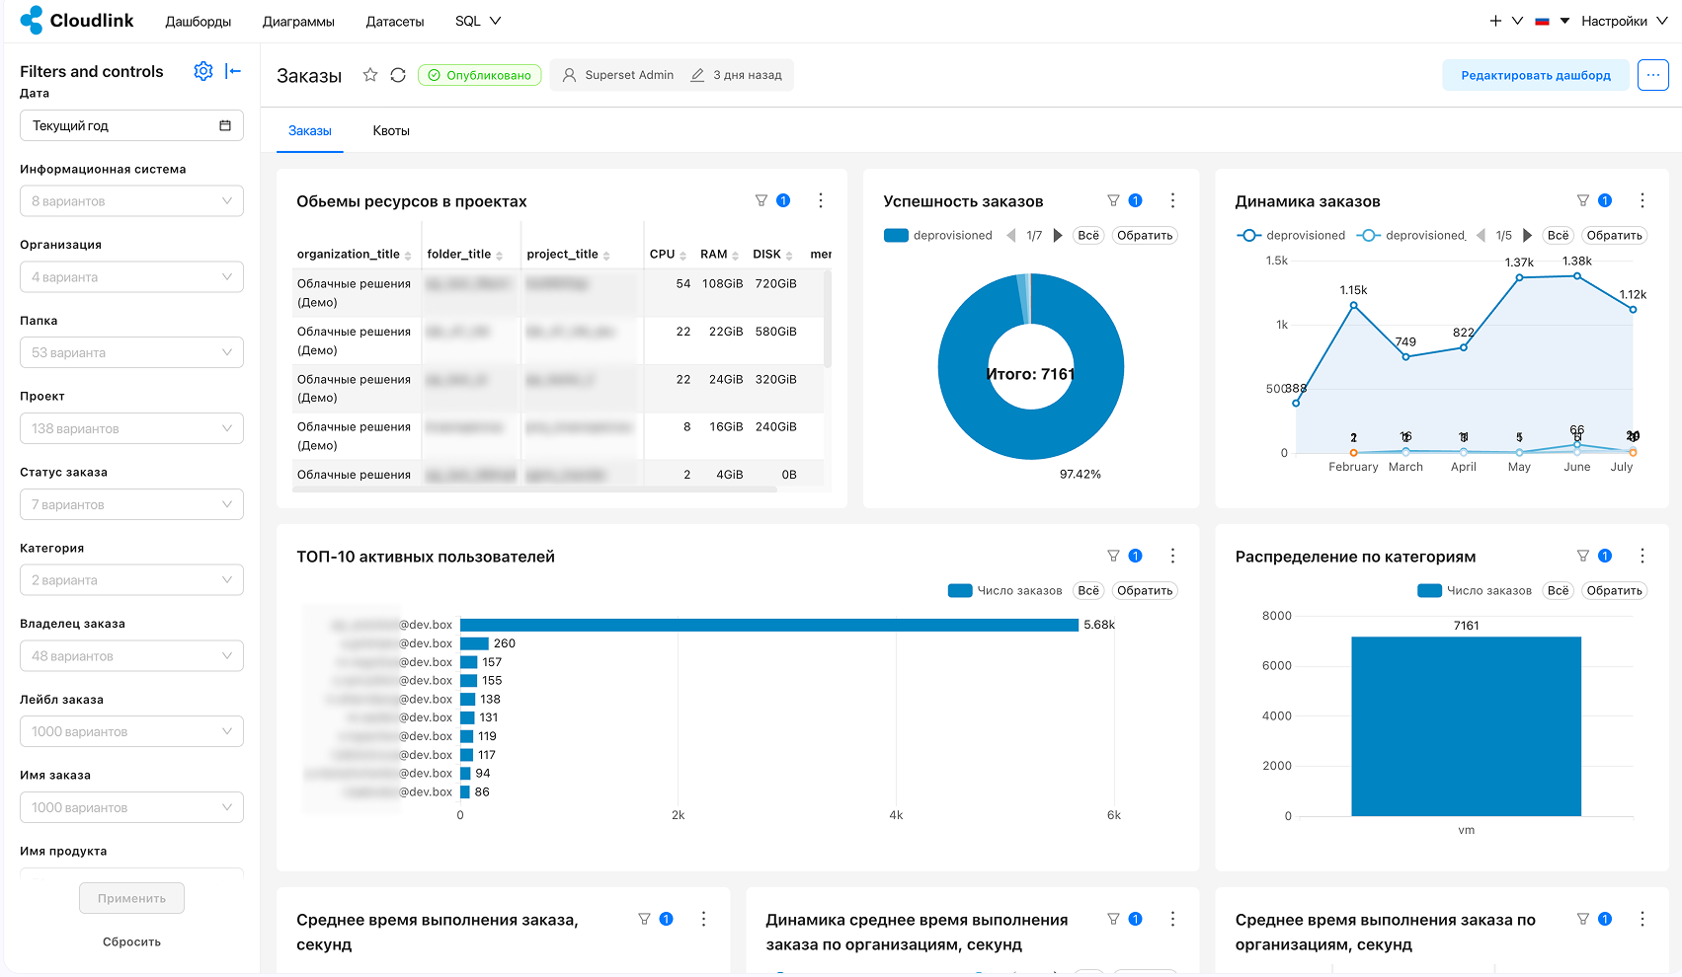Click filter icon on ТОП-10 активных пользователей
Image resolution: width=1682 pixels, height=977 pixels.
1113,556
